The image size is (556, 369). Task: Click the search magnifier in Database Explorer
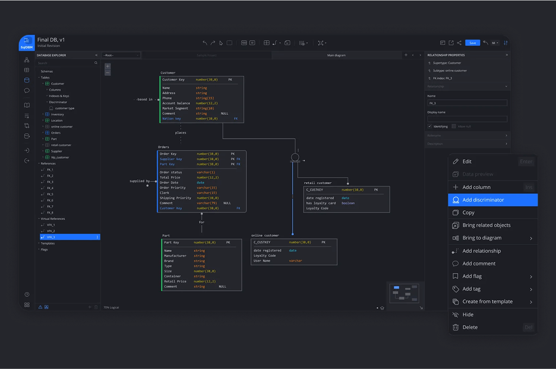coord(96,62)
